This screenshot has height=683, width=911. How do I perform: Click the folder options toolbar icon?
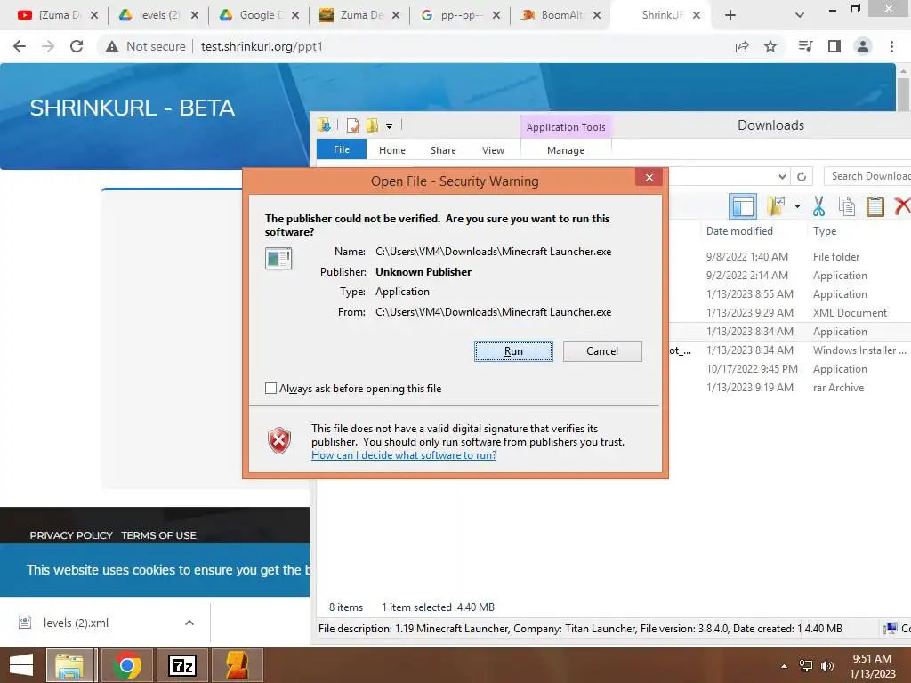[776, 205]
